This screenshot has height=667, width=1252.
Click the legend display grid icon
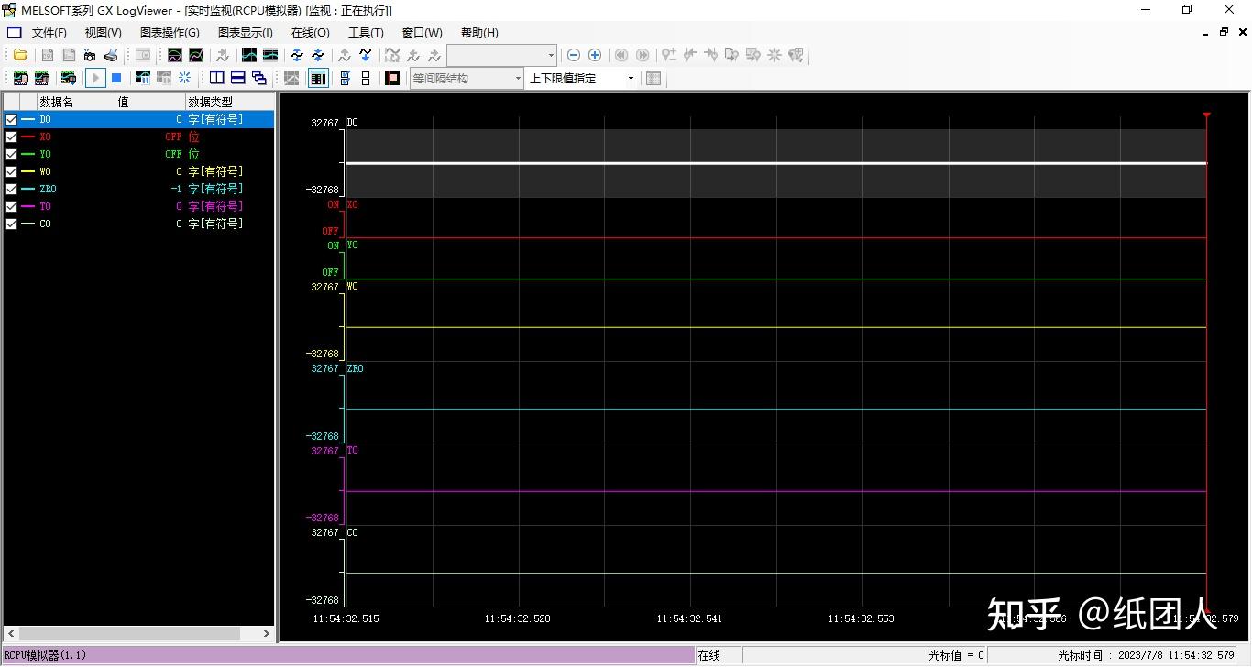318,78
